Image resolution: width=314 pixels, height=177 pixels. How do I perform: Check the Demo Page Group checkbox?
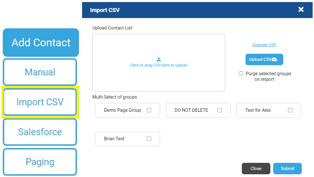pos(149,110)
